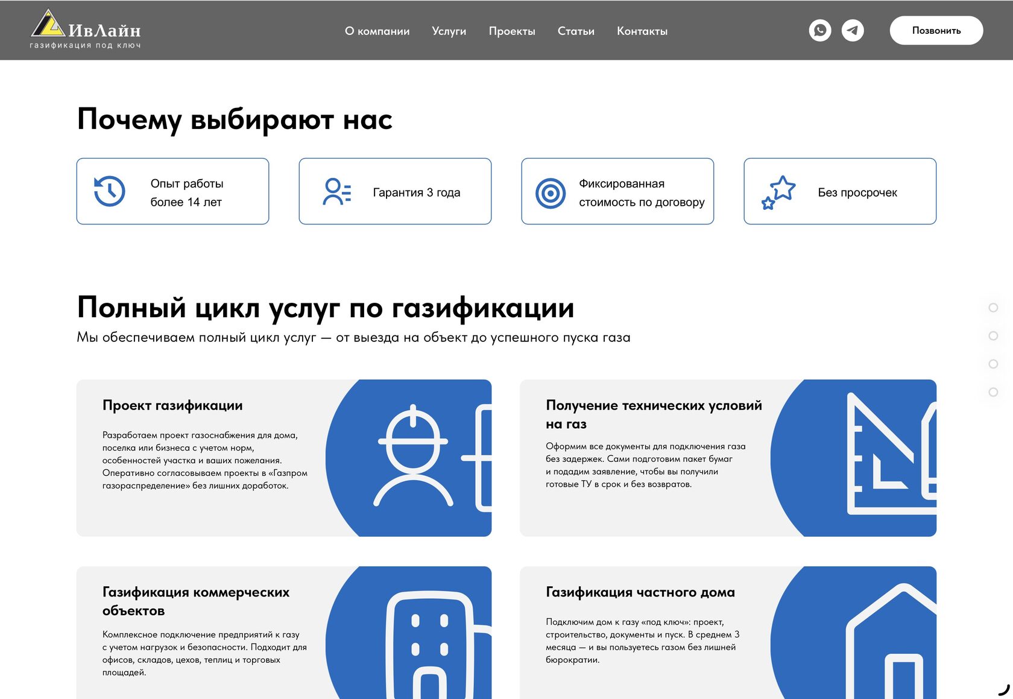
Task: Click the office building icon for commercial objects
Action: tap(439, 645)
